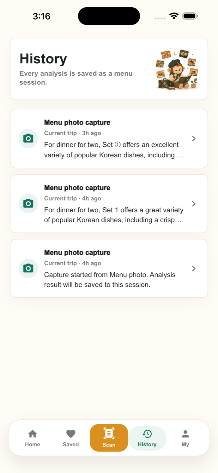Select the History clock icon tab
This screenshot has width=218, height=473.
147,434
